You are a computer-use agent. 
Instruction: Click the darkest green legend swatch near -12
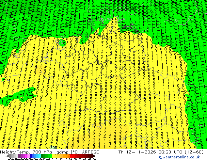pyautogui.click(x=42, y=156)
